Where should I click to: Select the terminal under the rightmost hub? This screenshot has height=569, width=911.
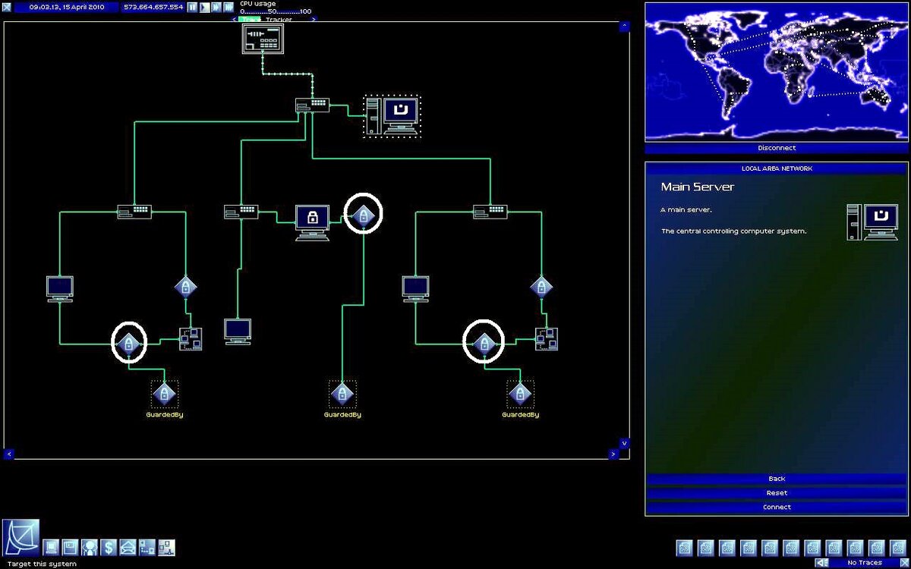[x=415, y=289]
